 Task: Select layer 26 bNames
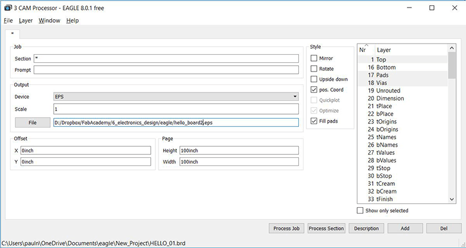click(403, 144)
